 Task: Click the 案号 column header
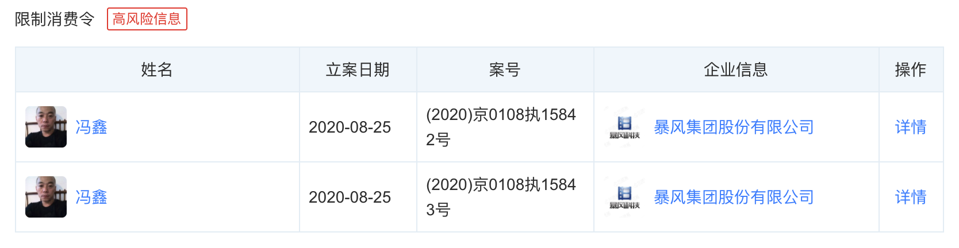[x=505, y=69]
